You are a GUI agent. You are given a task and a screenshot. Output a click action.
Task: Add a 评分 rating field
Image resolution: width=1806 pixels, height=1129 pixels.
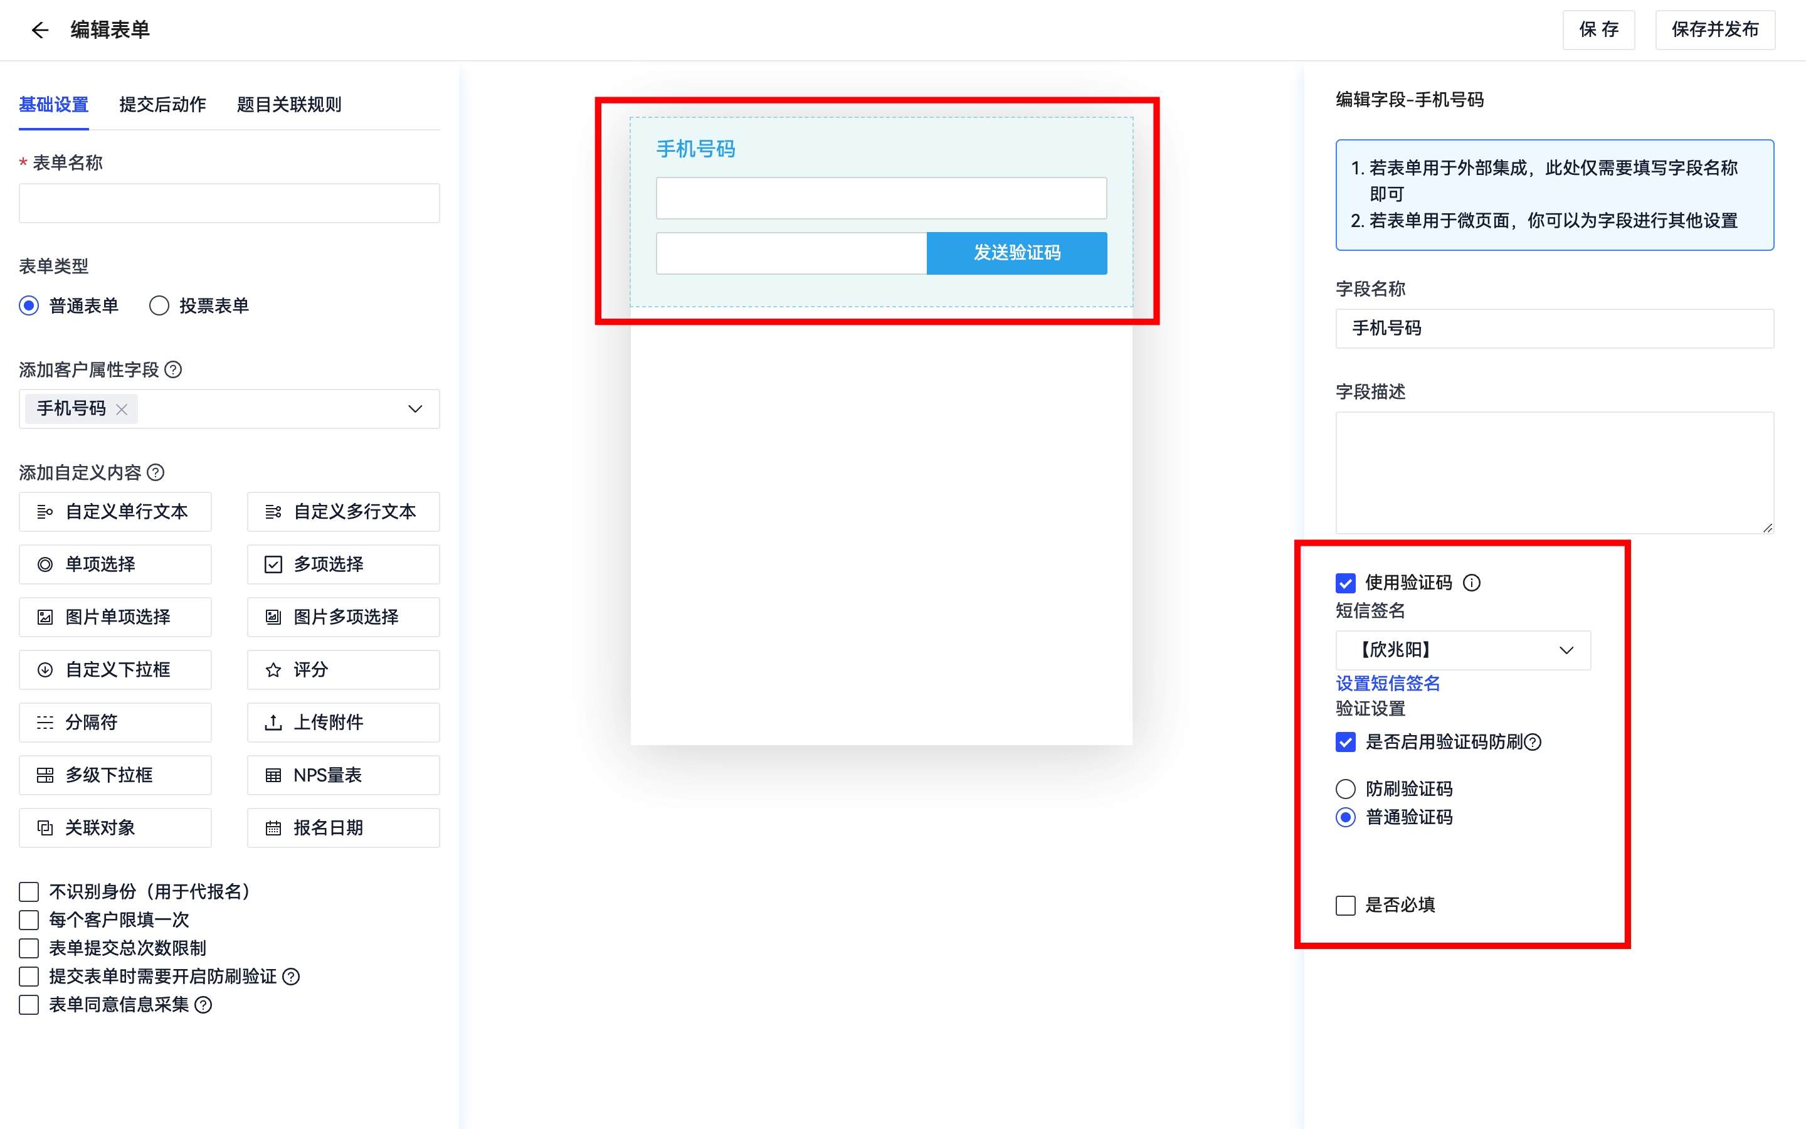[343, 670]
